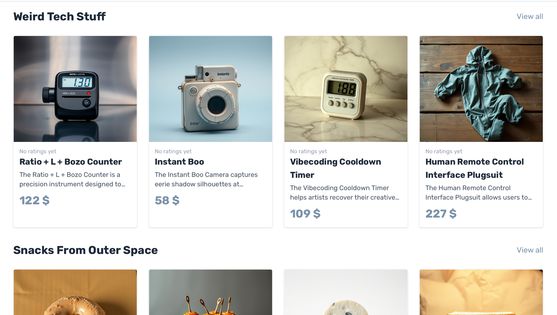The width and height of the screenshot is (557, 315).
Task: Select the white round snack image
Action: click(x=346, y=292)
